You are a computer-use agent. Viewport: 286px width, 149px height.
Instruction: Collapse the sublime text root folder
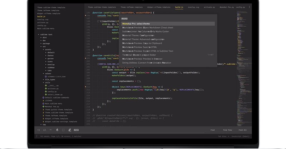(39, 34)
